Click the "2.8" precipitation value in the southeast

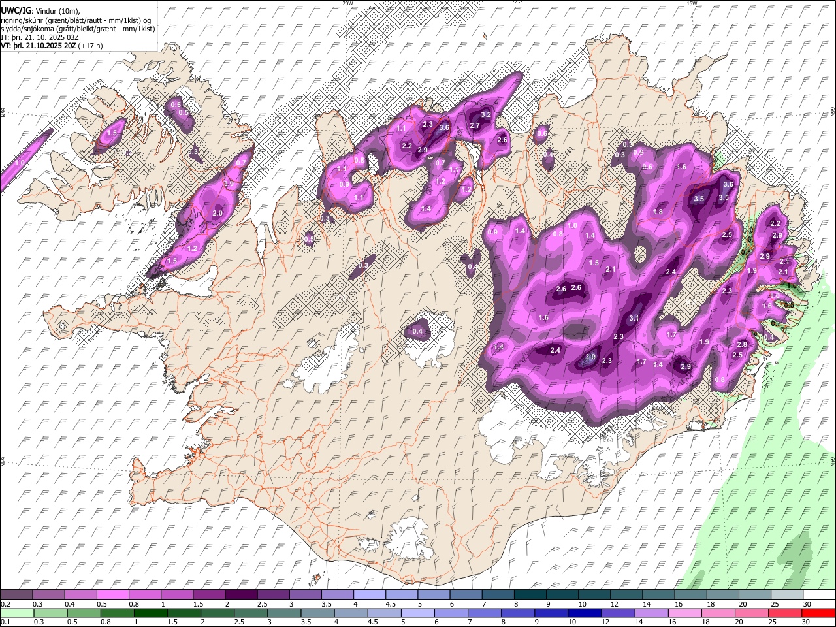pos(742,345)
